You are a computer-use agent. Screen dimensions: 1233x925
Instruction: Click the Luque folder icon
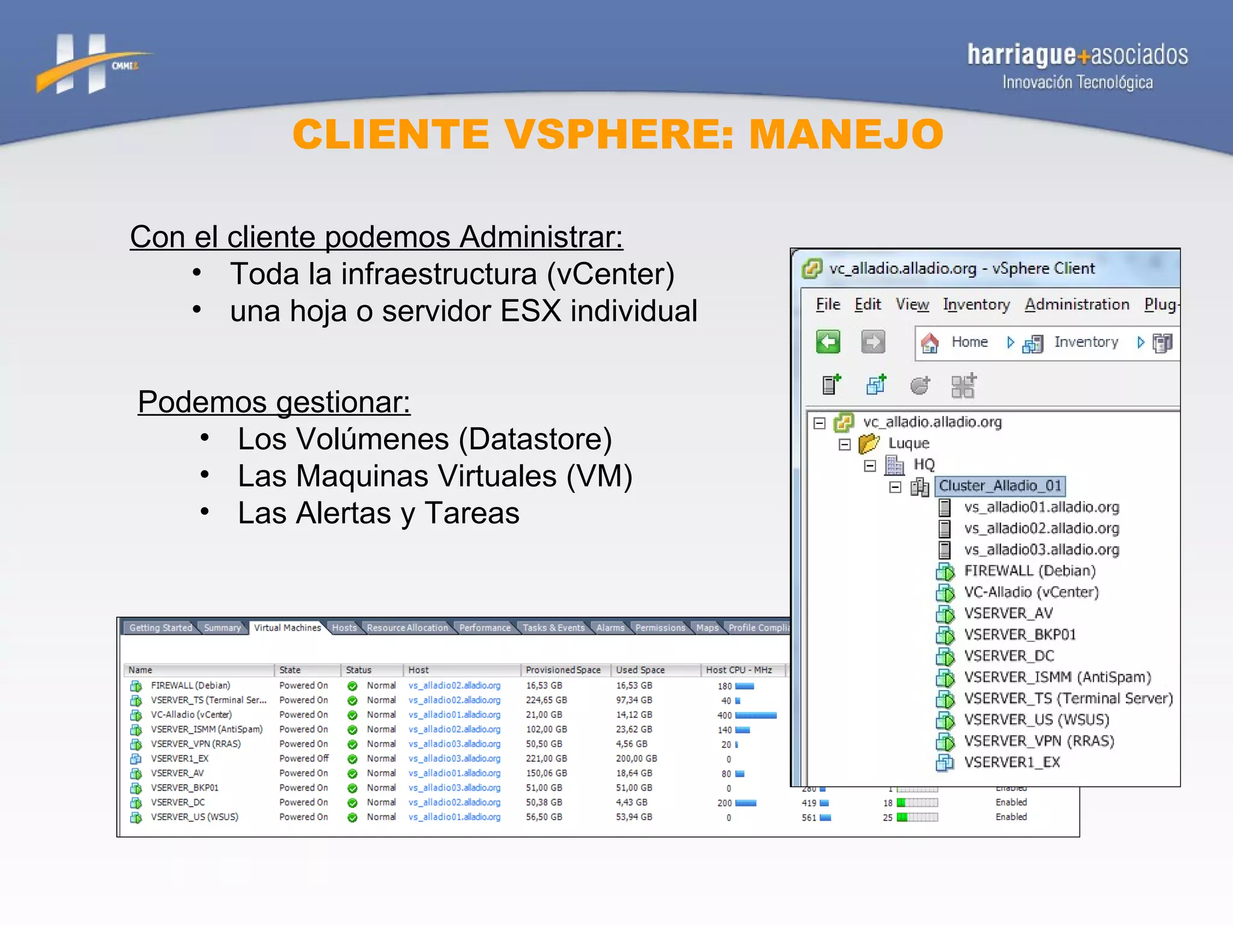coord(869,444)
